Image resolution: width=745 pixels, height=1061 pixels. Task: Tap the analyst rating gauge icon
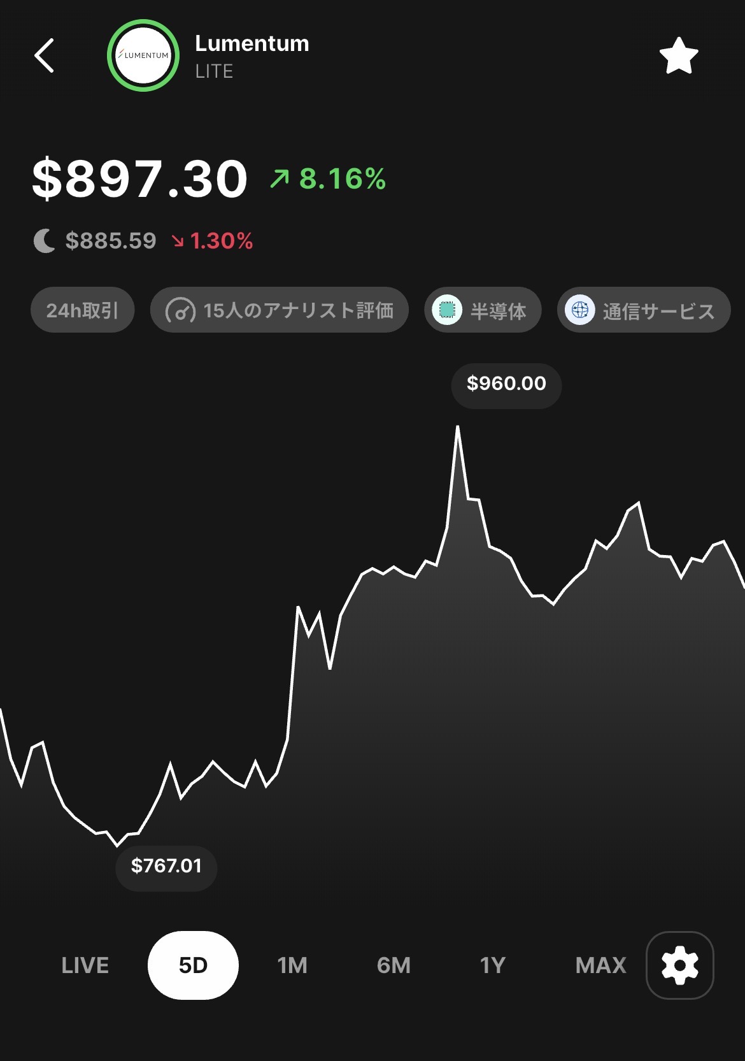(x=180, y=311)
